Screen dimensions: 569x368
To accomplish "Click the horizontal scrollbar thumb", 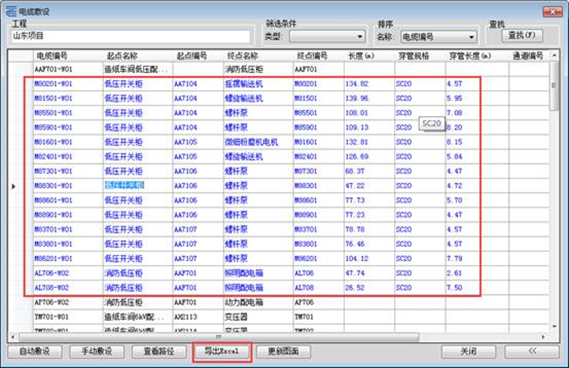I will point(219,337).
